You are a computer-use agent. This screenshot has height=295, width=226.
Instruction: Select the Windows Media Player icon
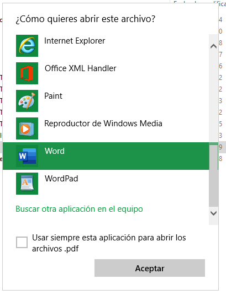click(27, 128)
